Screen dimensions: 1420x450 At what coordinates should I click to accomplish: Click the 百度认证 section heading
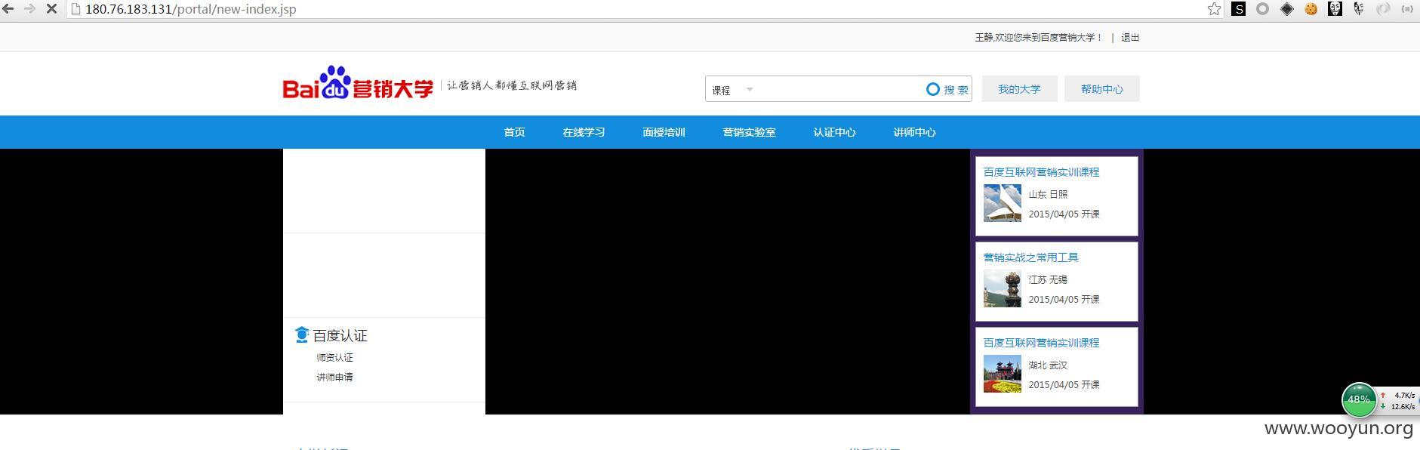pos(340,336)
